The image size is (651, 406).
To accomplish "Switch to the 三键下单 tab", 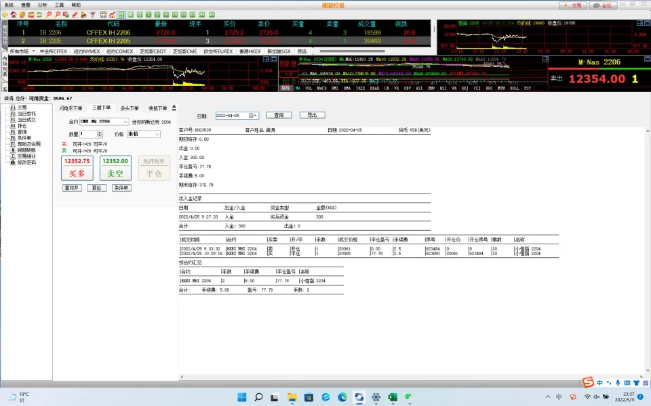I will (101, 108).
